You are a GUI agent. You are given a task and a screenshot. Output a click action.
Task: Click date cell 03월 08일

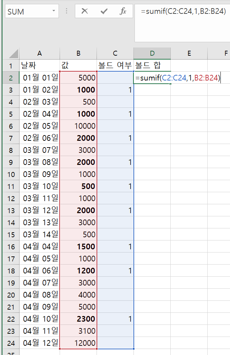39,162
